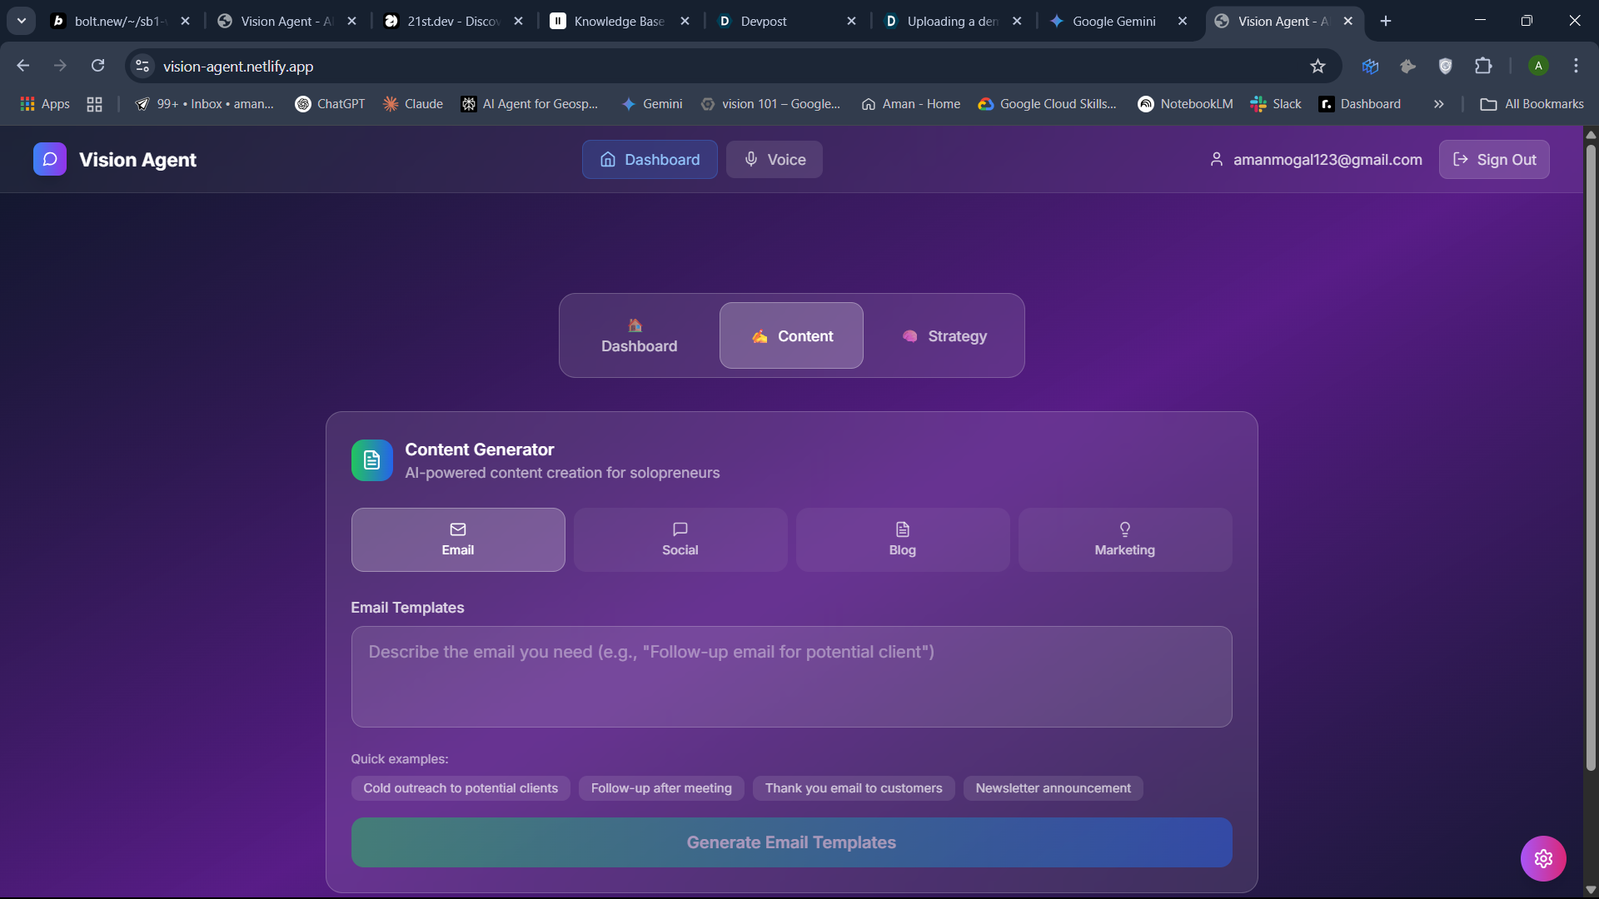Click the email description text area

pos(791,677)
